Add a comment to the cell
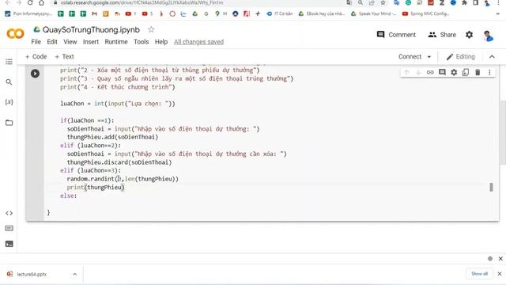Viewport: 506px width, 285px height. [442, 72]
